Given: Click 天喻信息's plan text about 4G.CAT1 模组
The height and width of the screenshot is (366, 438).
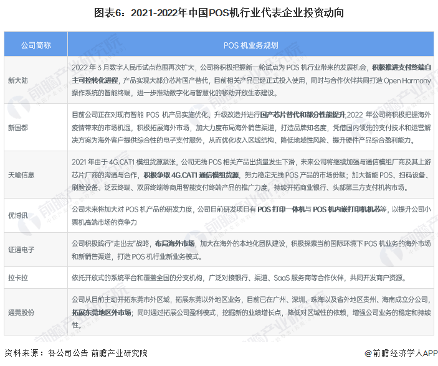Looking at the screenshot, I should (x=251, y=175).
